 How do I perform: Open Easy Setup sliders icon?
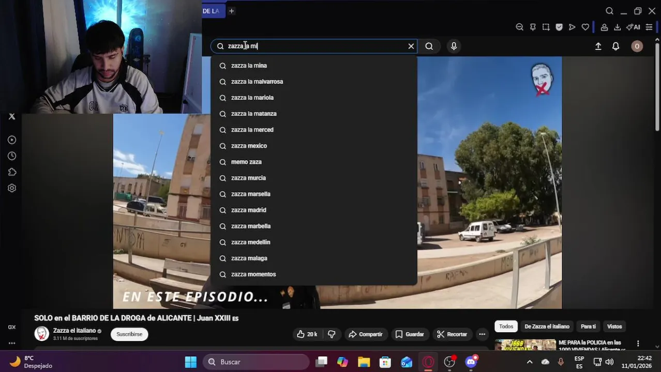coord(649,27)
